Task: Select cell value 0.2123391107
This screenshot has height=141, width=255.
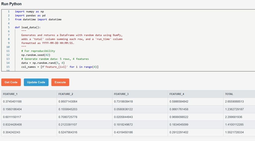Action: (68, 125)
